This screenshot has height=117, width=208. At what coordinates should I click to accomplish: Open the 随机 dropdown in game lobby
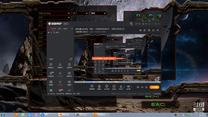(99, 13)
